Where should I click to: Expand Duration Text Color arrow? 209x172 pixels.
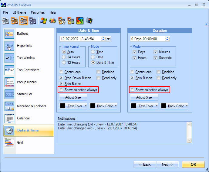pos(157,106)
